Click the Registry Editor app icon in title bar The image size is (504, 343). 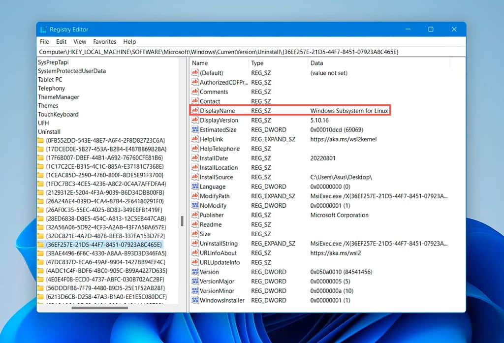coord(43,30)
